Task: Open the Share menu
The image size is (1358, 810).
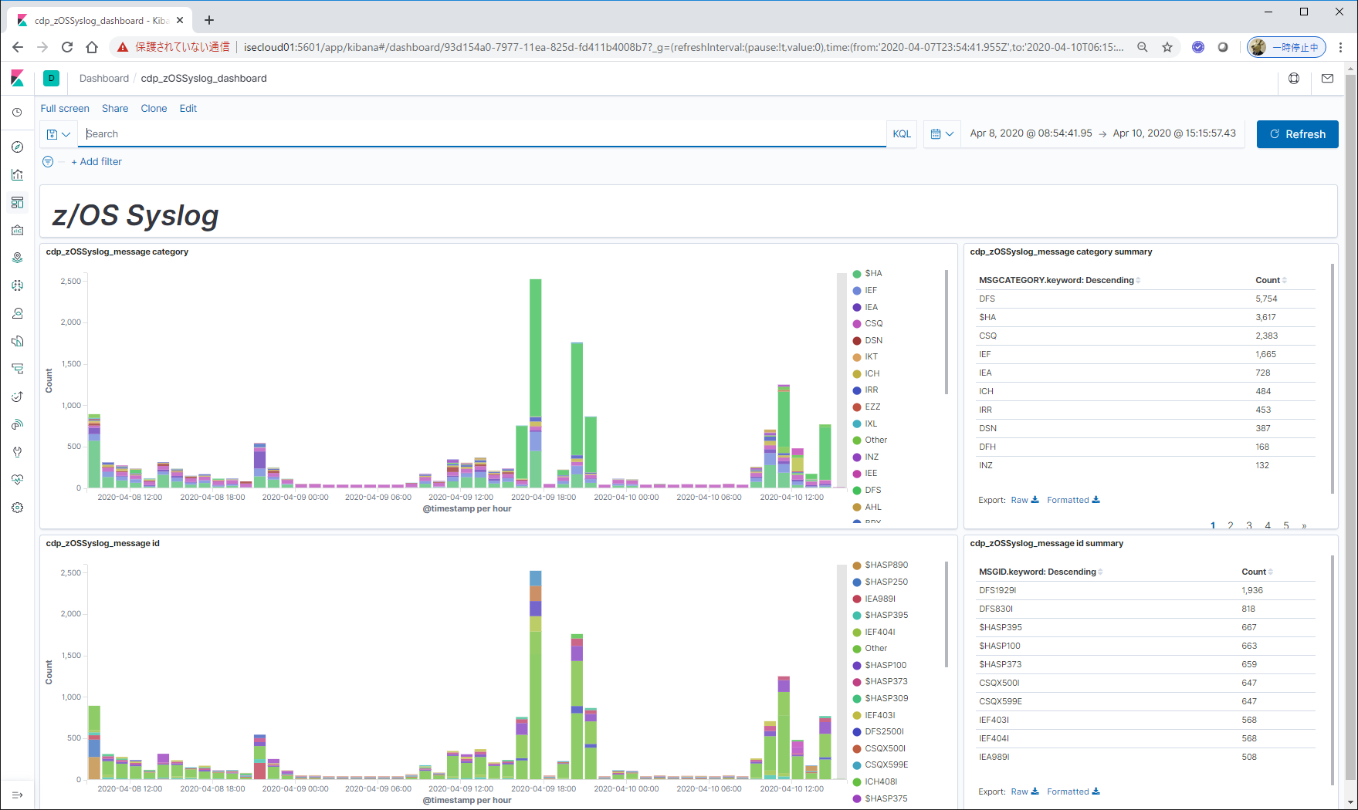Action: pyautogui.click(x=115, y=109)
